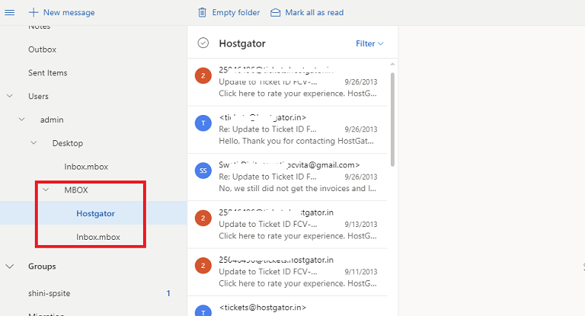Click SS avatar of Swati email

[x=203, y=171]
